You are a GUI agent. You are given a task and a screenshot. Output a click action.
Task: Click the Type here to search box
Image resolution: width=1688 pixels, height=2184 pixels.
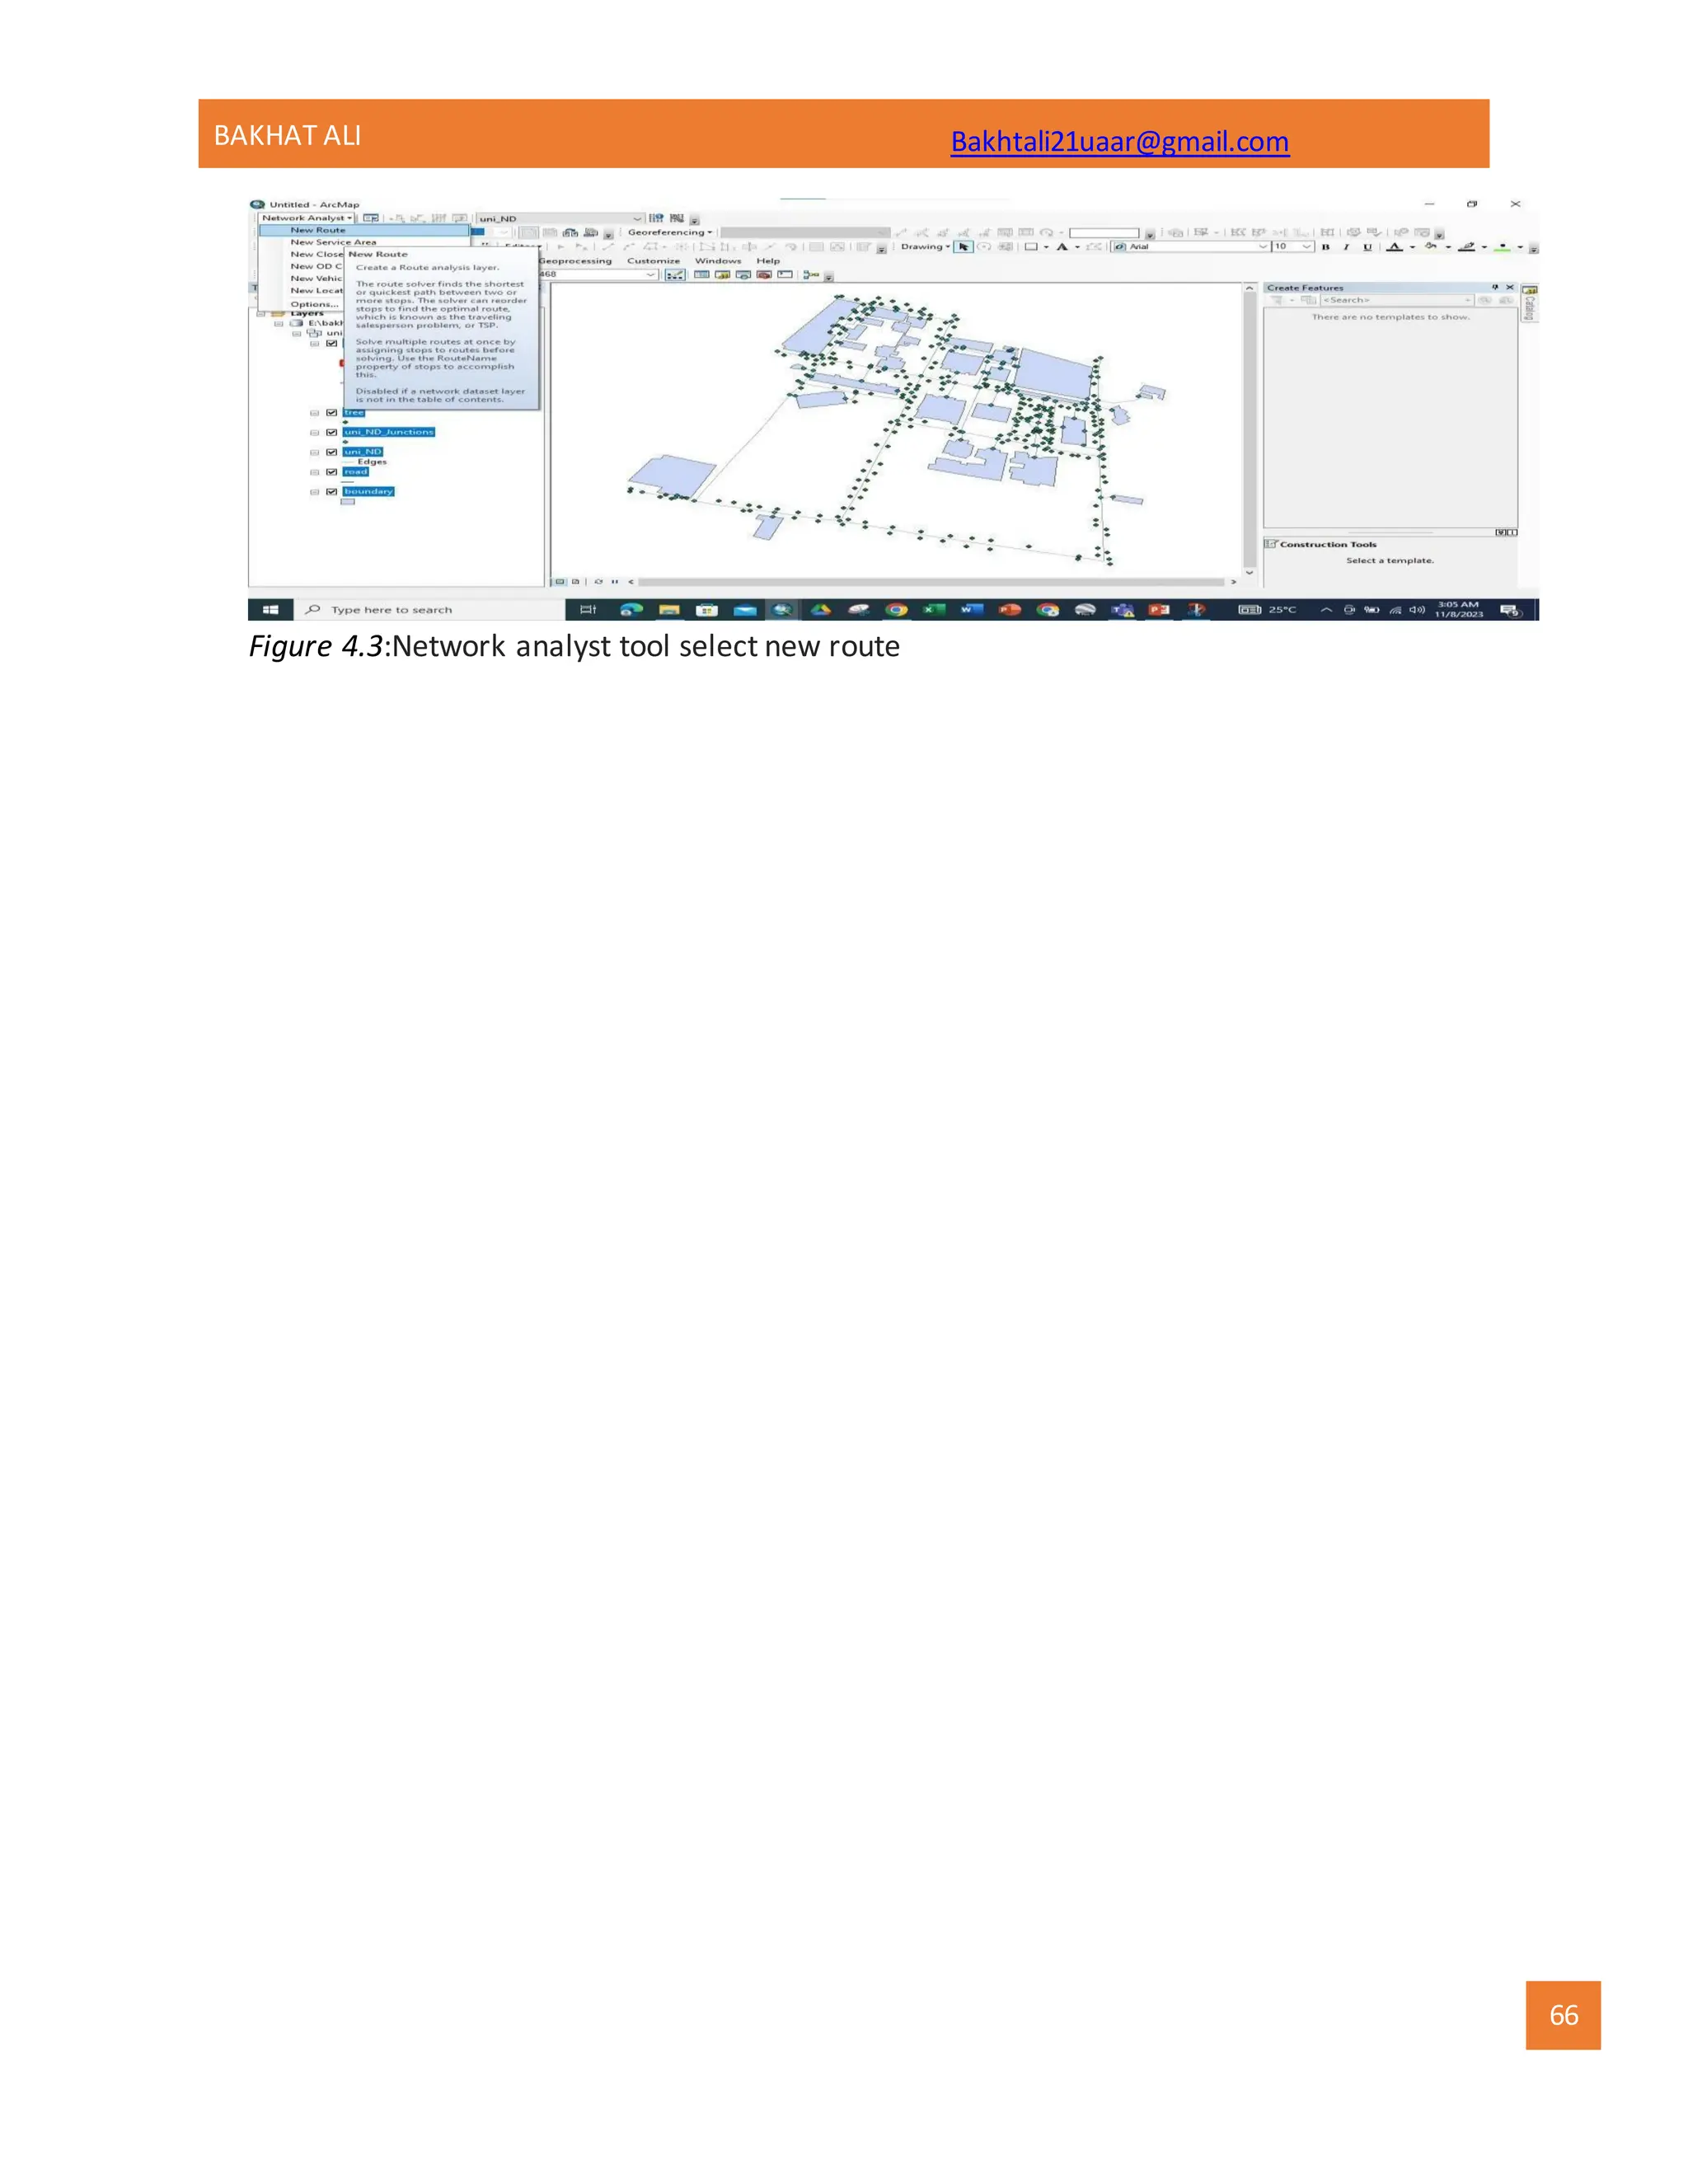pos(429,610)
